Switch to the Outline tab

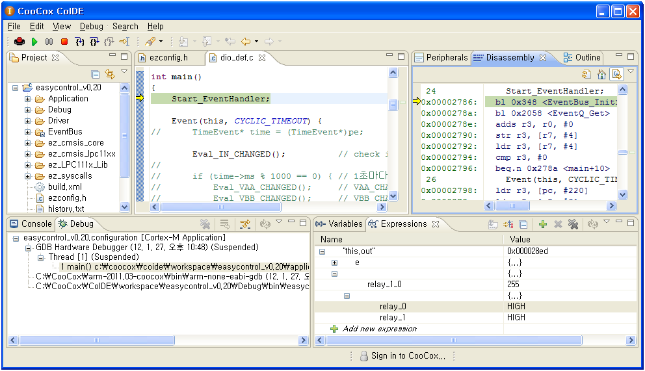582,58
